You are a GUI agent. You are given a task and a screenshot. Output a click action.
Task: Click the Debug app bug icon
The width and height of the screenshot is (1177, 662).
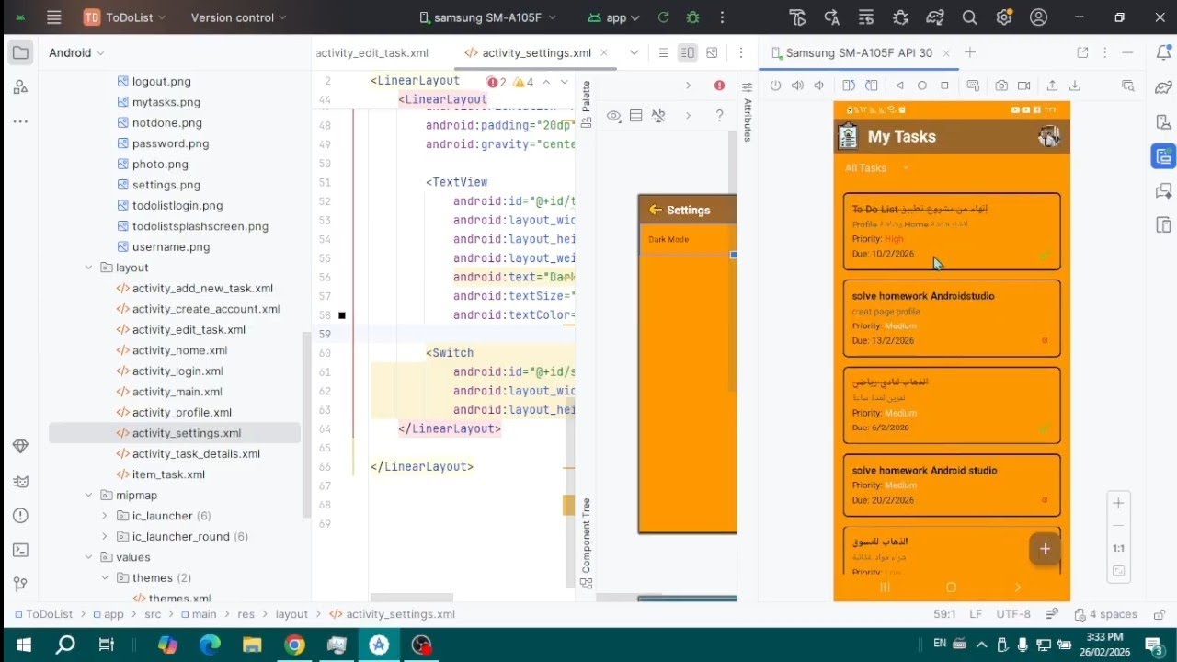(x=692, y=17)
